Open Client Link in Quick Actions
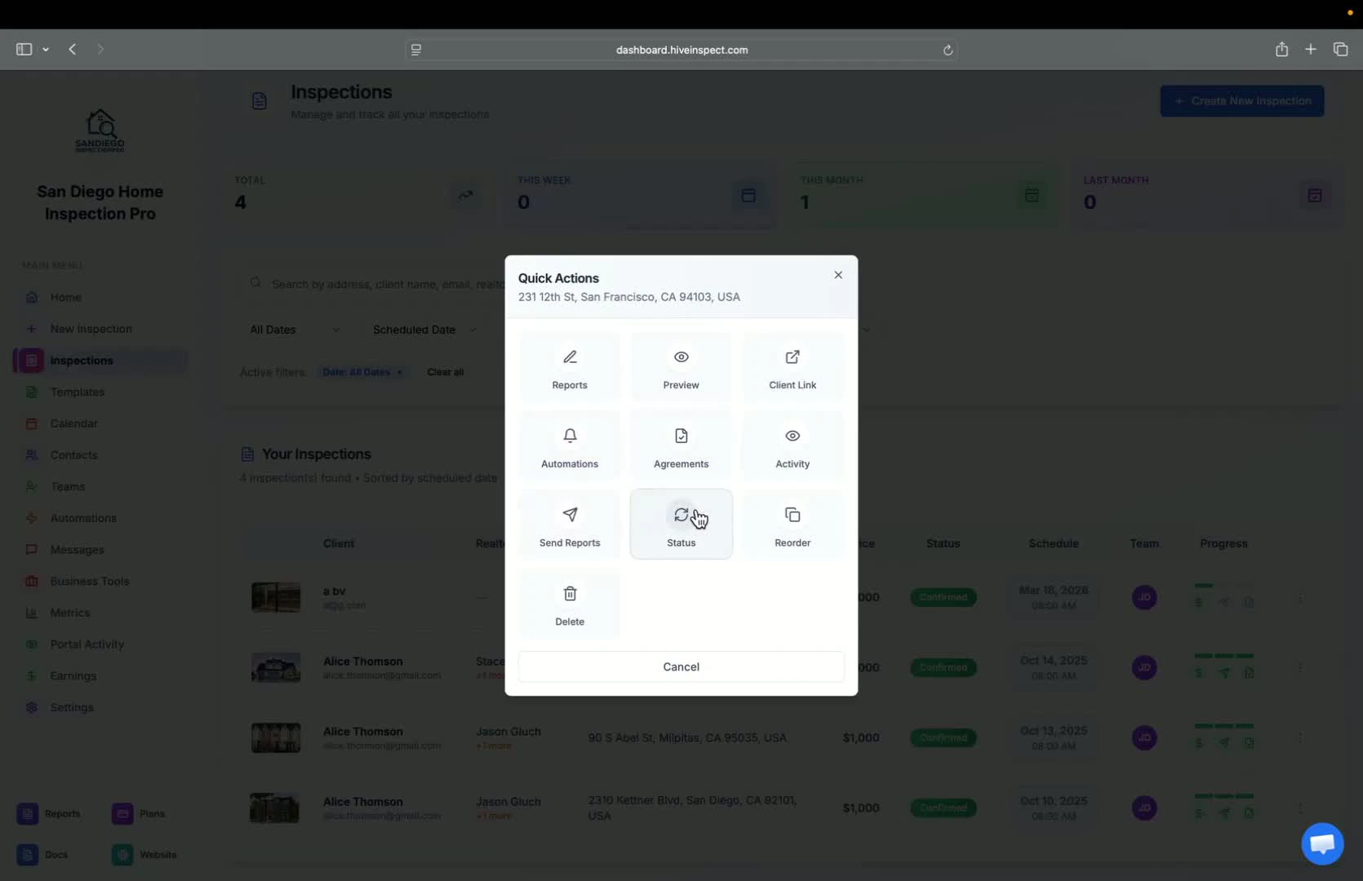Screen dimensions: 1363x881 (792, 366)
